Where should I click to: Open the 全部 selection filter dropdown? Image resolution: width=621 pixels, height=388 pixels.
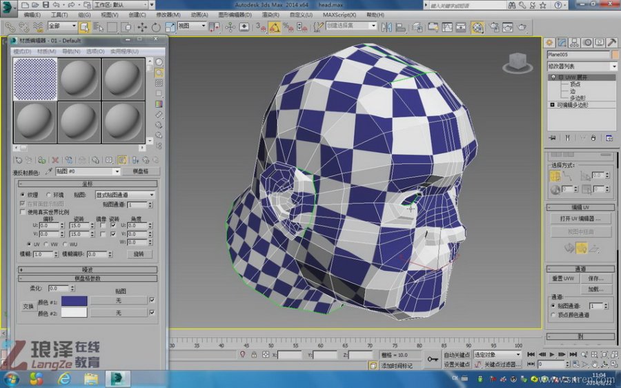[x=62, y=26]
